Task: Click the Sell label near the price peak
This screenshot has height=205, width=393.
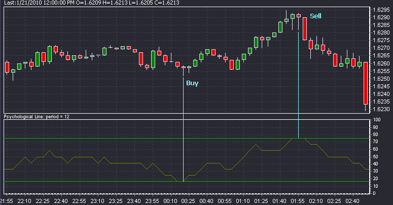Action: (315, 16)
